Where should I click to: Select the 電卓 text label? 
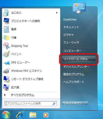coord(14,29)
